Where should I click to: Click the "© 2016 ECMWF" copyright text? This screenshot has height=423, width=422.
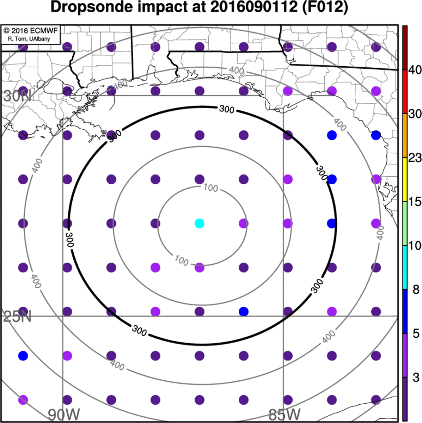(31, 31)
